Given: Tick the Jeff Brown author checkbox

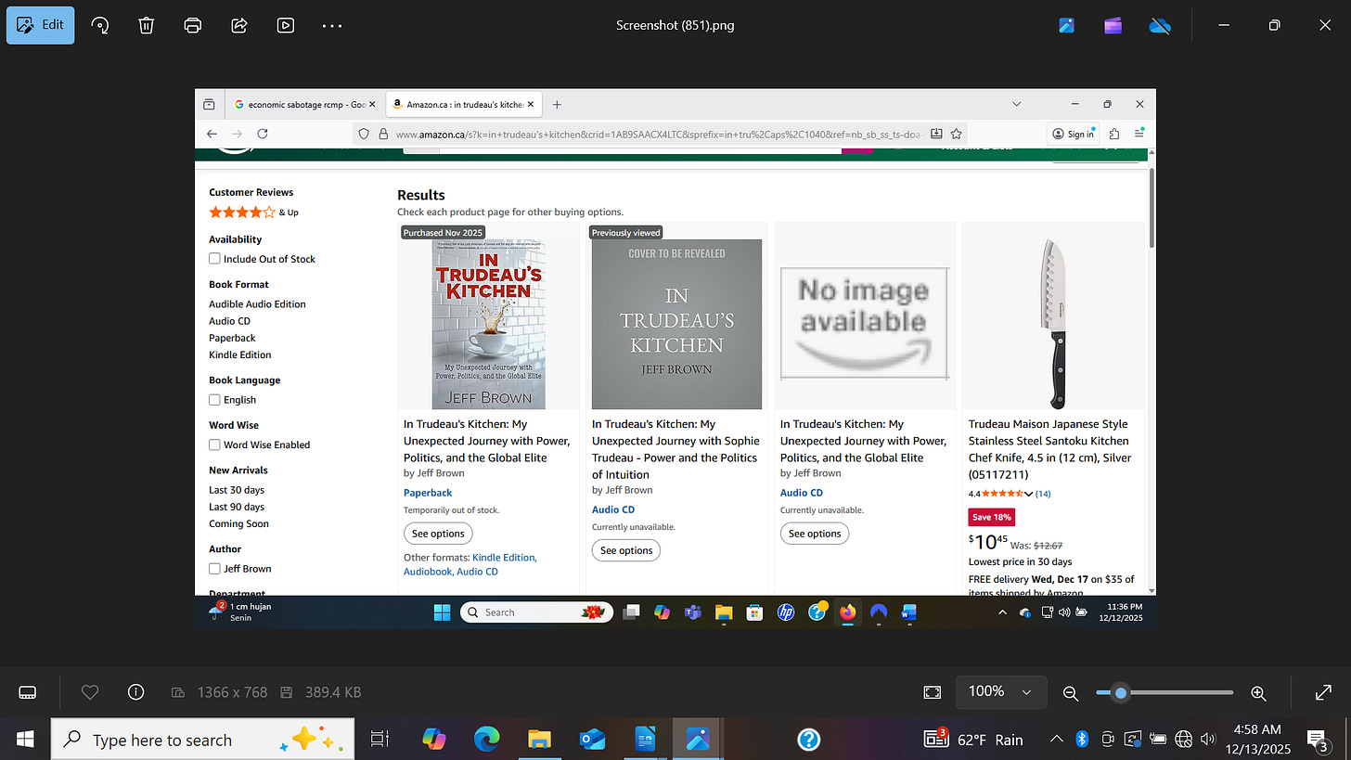Looking at the screenshot, I should [214, 569].
